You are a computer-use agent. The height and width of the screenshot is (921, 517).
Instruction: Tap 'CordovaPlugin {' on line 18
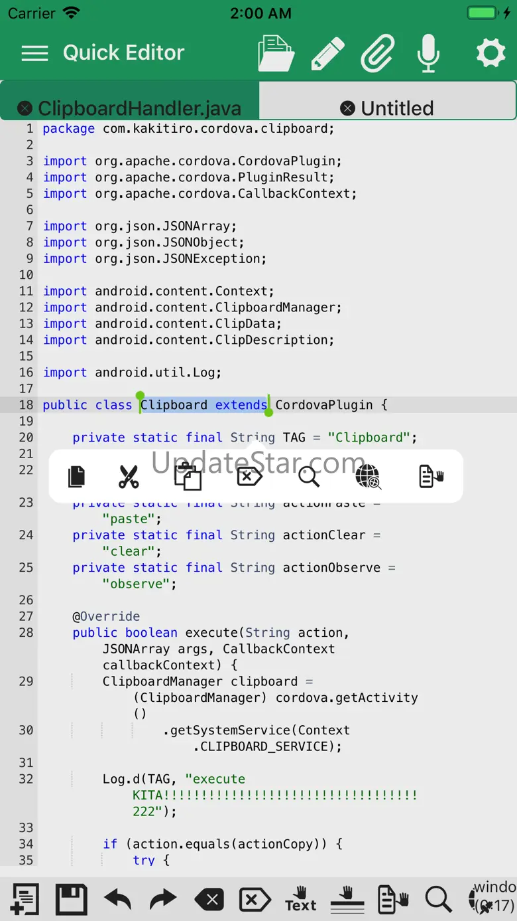coord(331,405)
